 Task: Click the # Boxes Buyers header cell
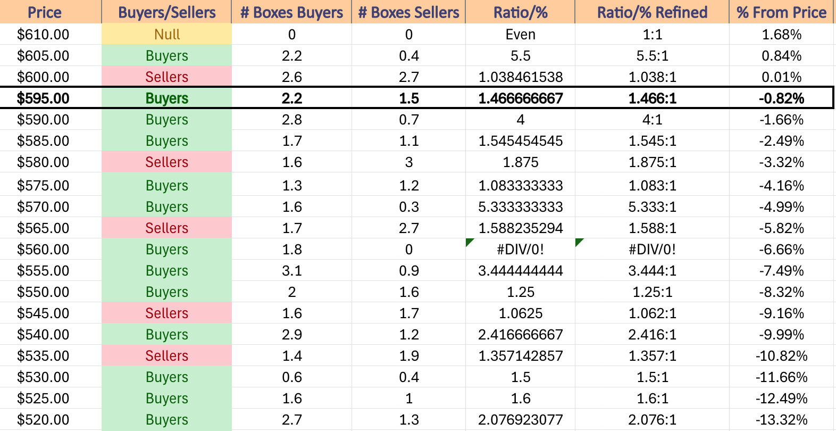[x=291, y=12]
